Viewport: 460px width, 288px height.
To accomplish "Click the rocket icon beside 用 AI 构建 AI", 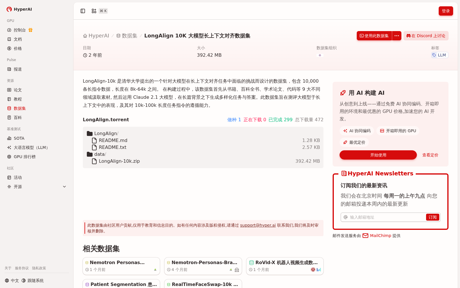I will click(x=343, y=93).
